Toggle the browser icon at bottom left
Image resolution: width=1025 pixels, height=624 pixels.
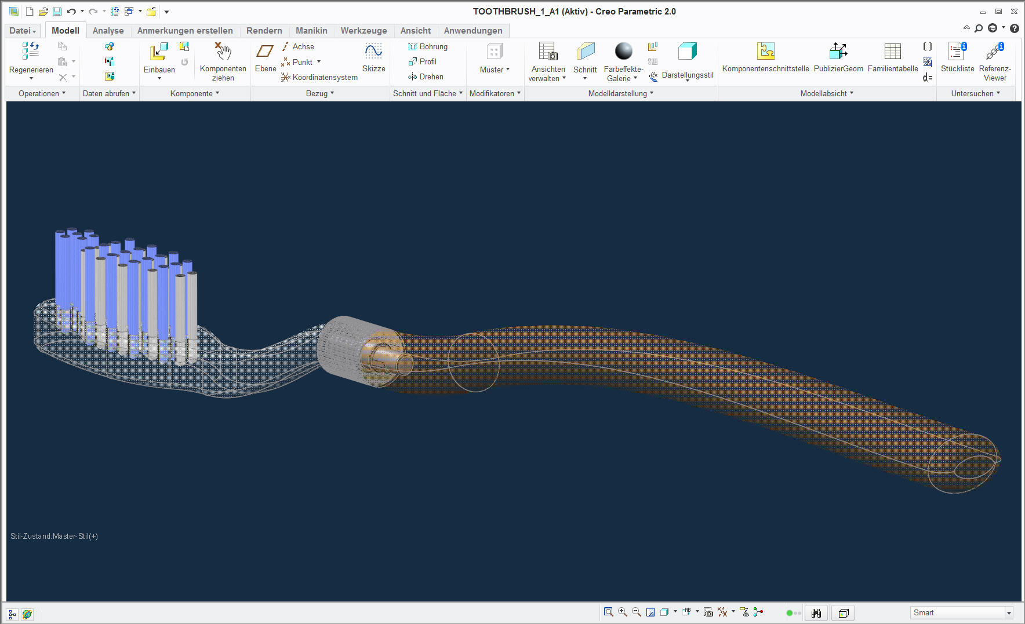click(x=27, y=614)
